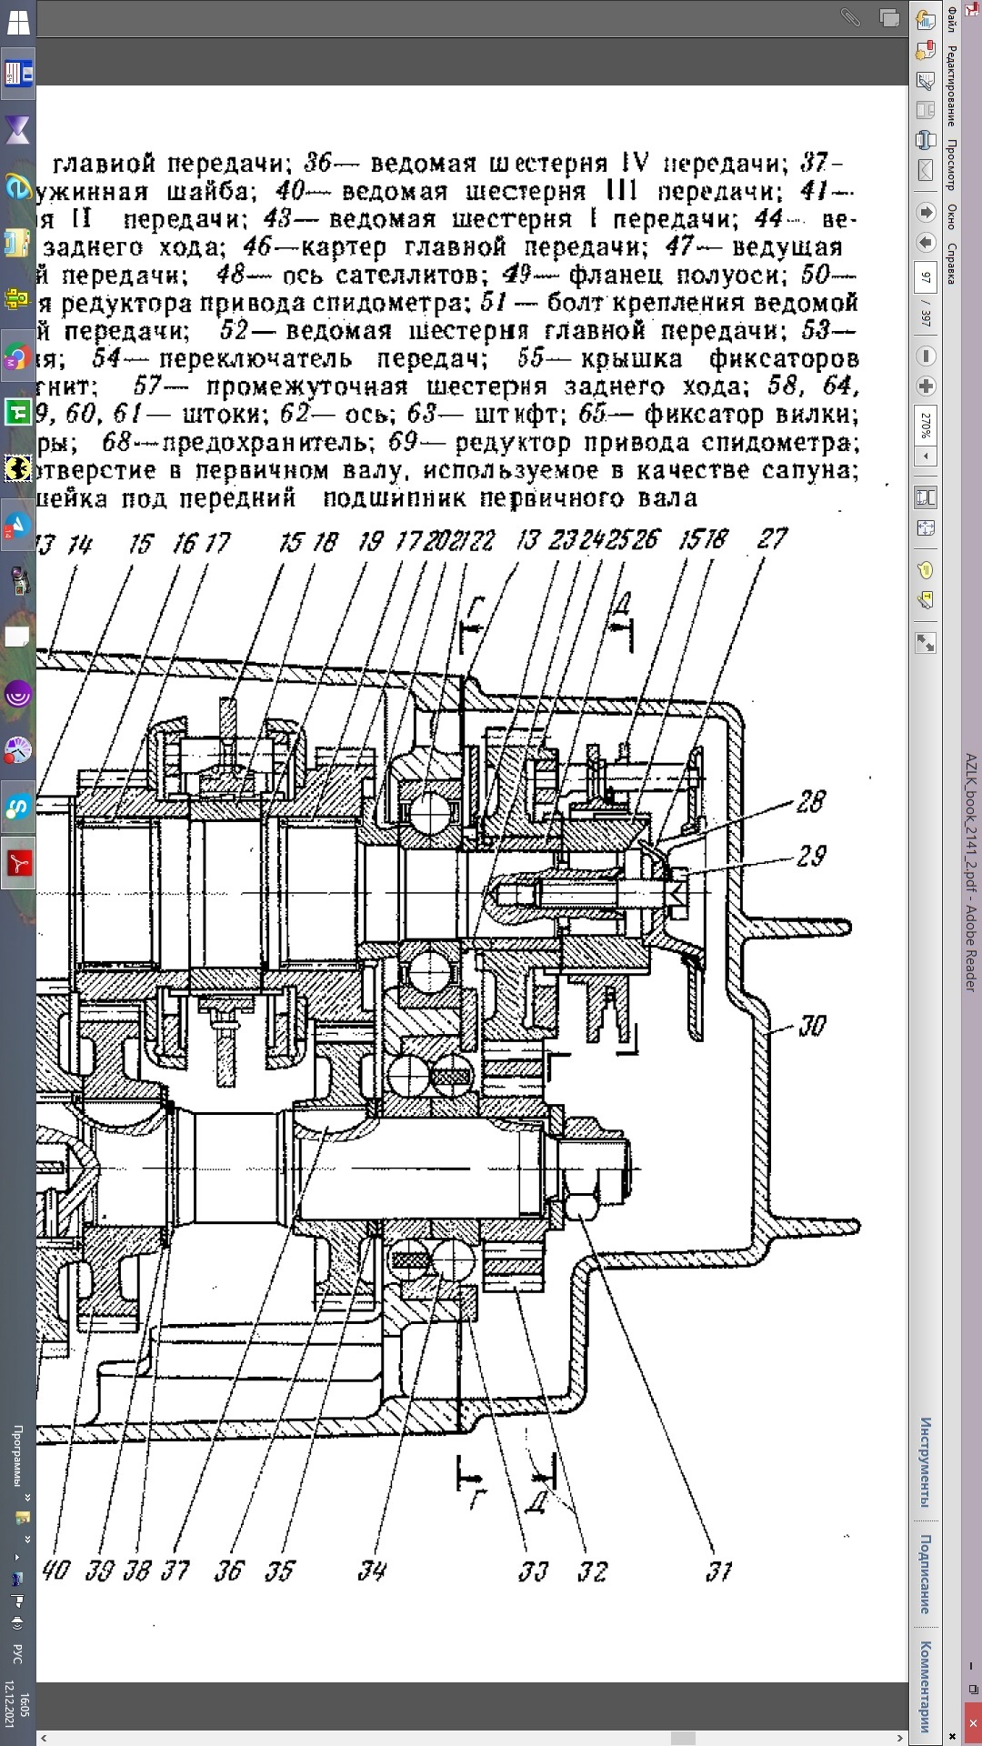982x1746 pixels.
Task: Toggle the fit width scrolling mode icon
Action: (x=926, y=498)
